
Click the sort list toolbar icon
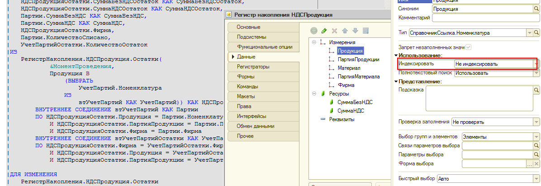click(x=366, y=31)
